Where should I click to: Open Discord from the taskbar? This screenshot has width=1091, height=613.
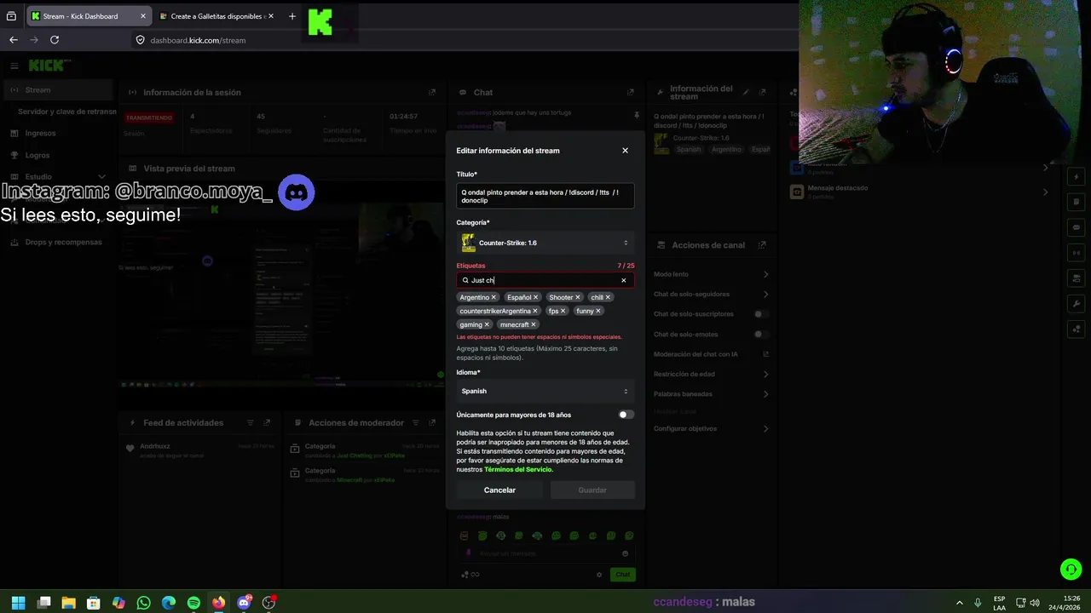click(244, 603)
